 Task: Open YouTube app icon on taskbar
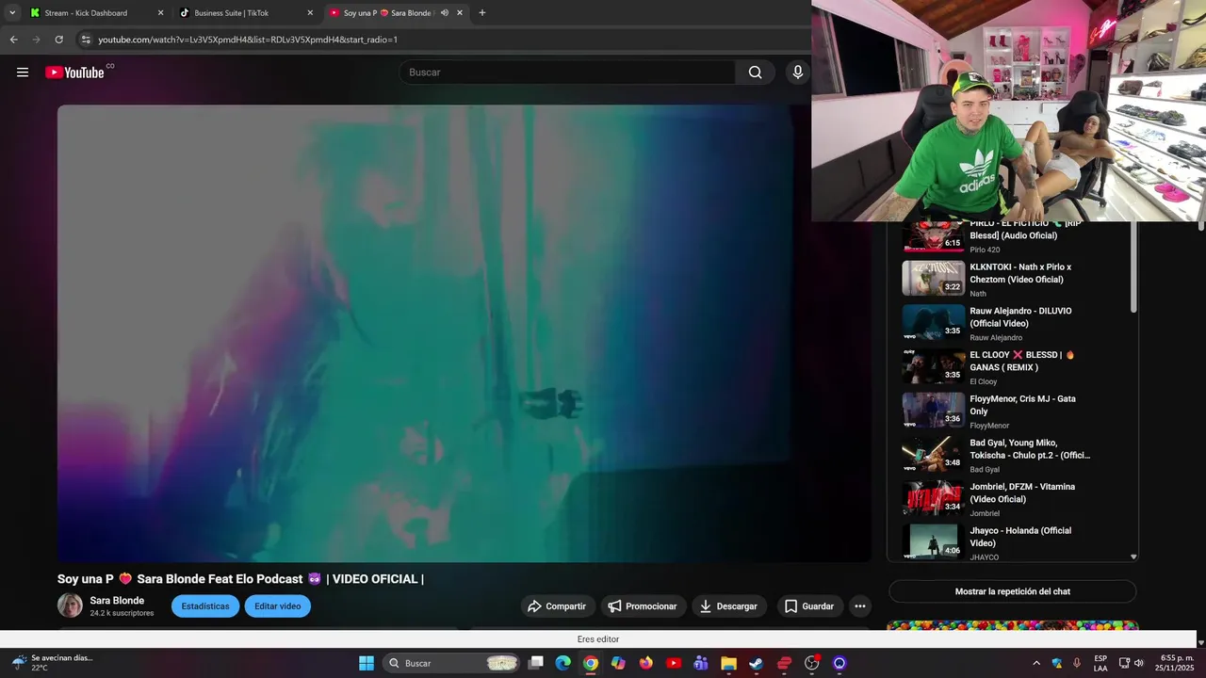click(x=674, y=663)
